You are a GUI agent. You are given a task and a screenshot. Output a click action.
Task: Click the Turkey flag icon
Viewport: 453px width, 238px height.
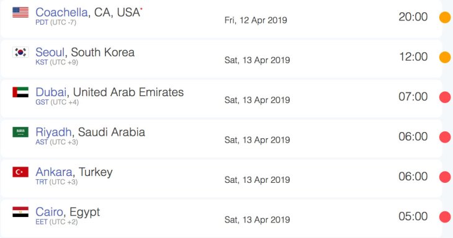pos(20,172)
